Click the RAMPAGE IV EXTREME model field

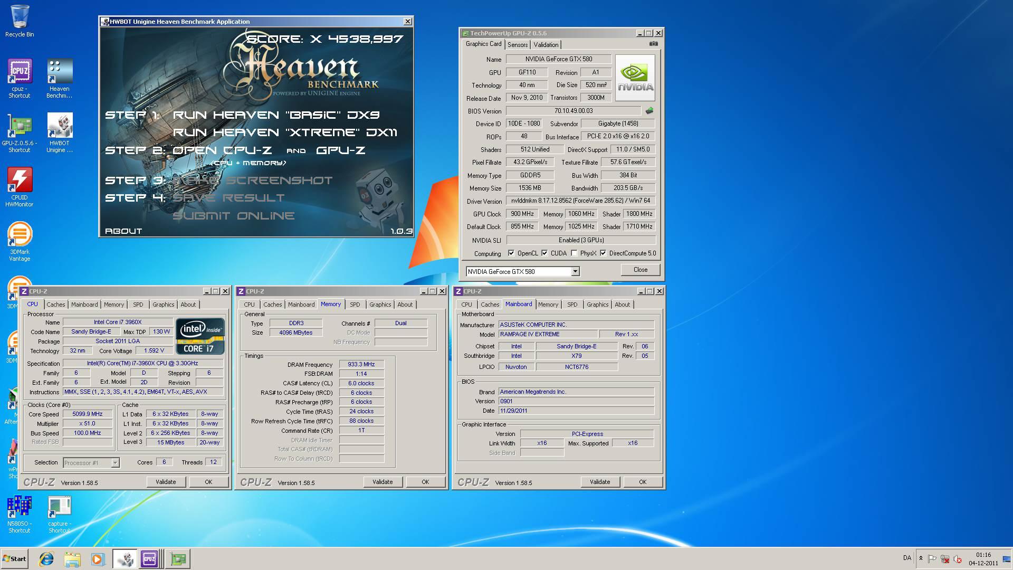(x=548, y=335)
